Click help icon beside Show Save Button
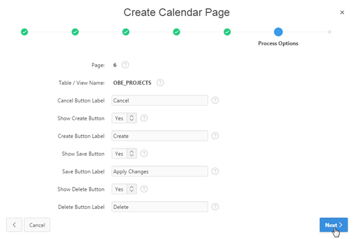354x239 pixels. tap(144, 154)
